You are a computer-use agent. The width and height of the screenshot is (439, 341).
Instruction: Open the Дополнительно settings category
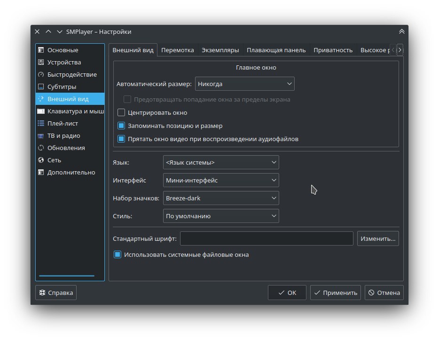coord(70,172)
